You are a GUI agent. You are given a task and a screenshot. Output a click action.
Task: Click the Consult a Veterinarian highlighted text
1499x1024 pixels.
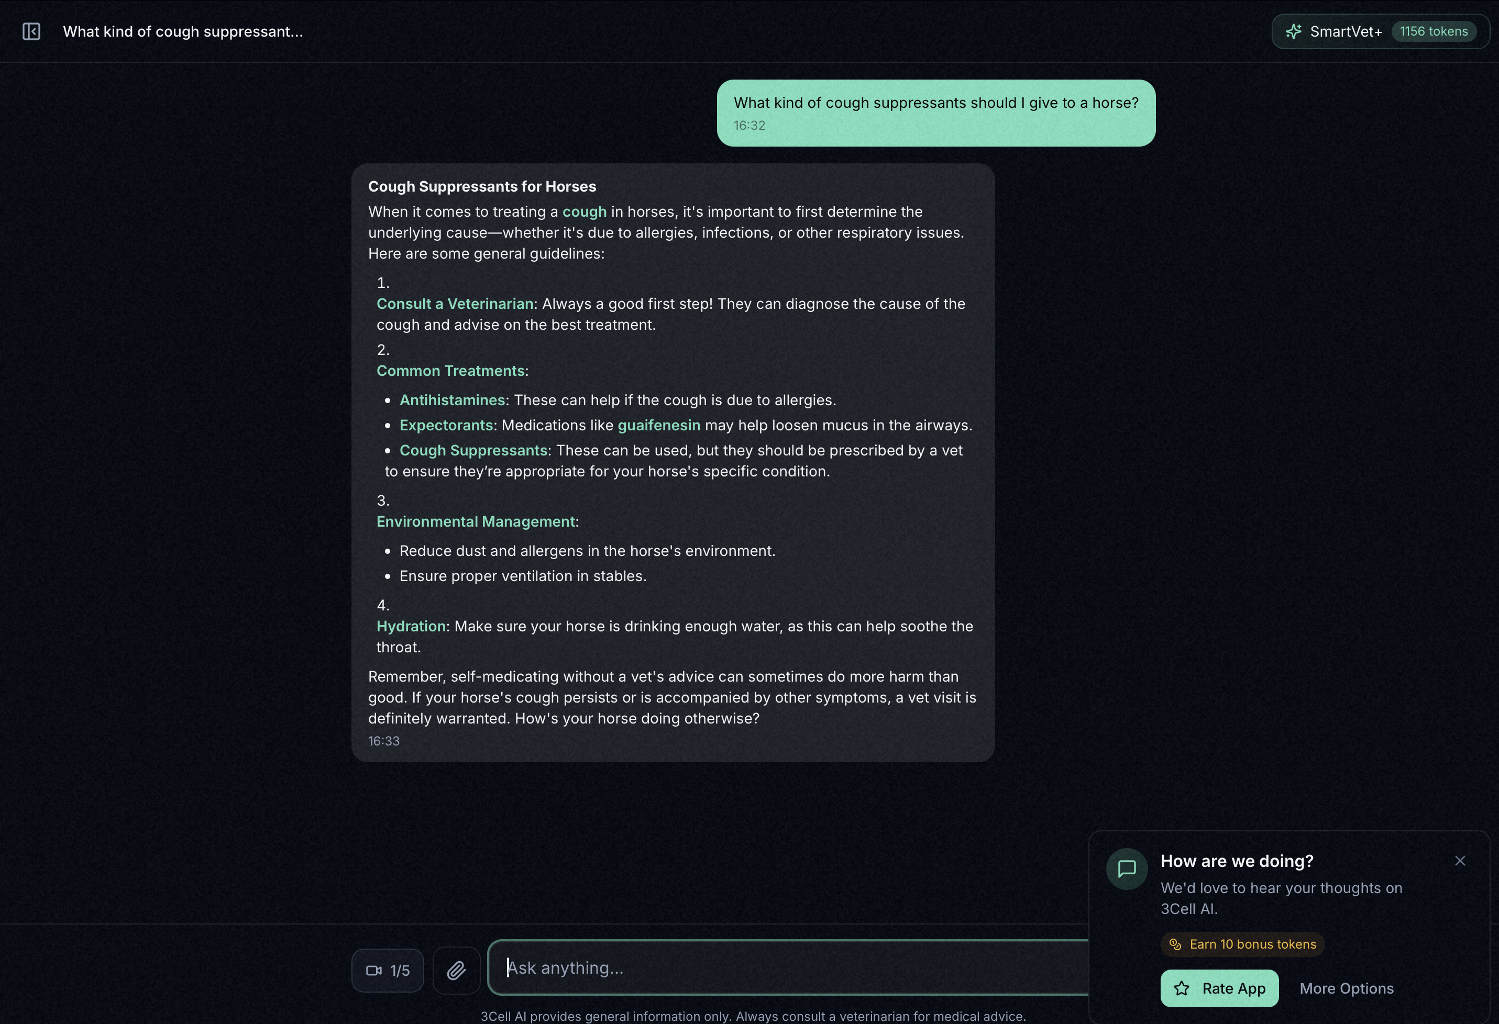(x=454, y=303)
